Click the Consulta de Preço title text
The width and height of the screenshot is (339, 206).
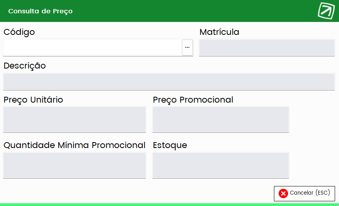40,11
